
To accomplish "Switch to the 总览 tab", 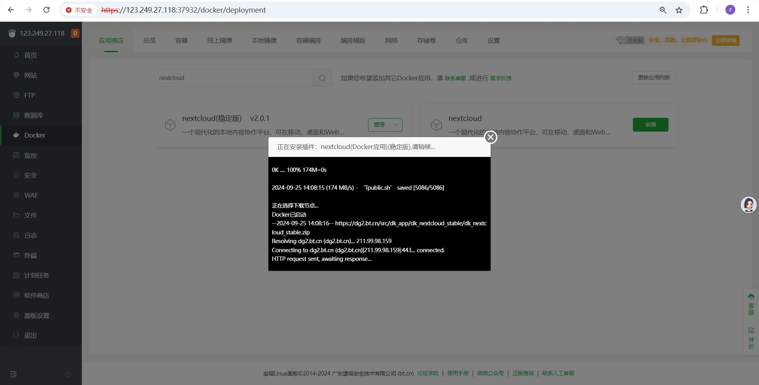I will pyautogui.click(x=149, y=40).
